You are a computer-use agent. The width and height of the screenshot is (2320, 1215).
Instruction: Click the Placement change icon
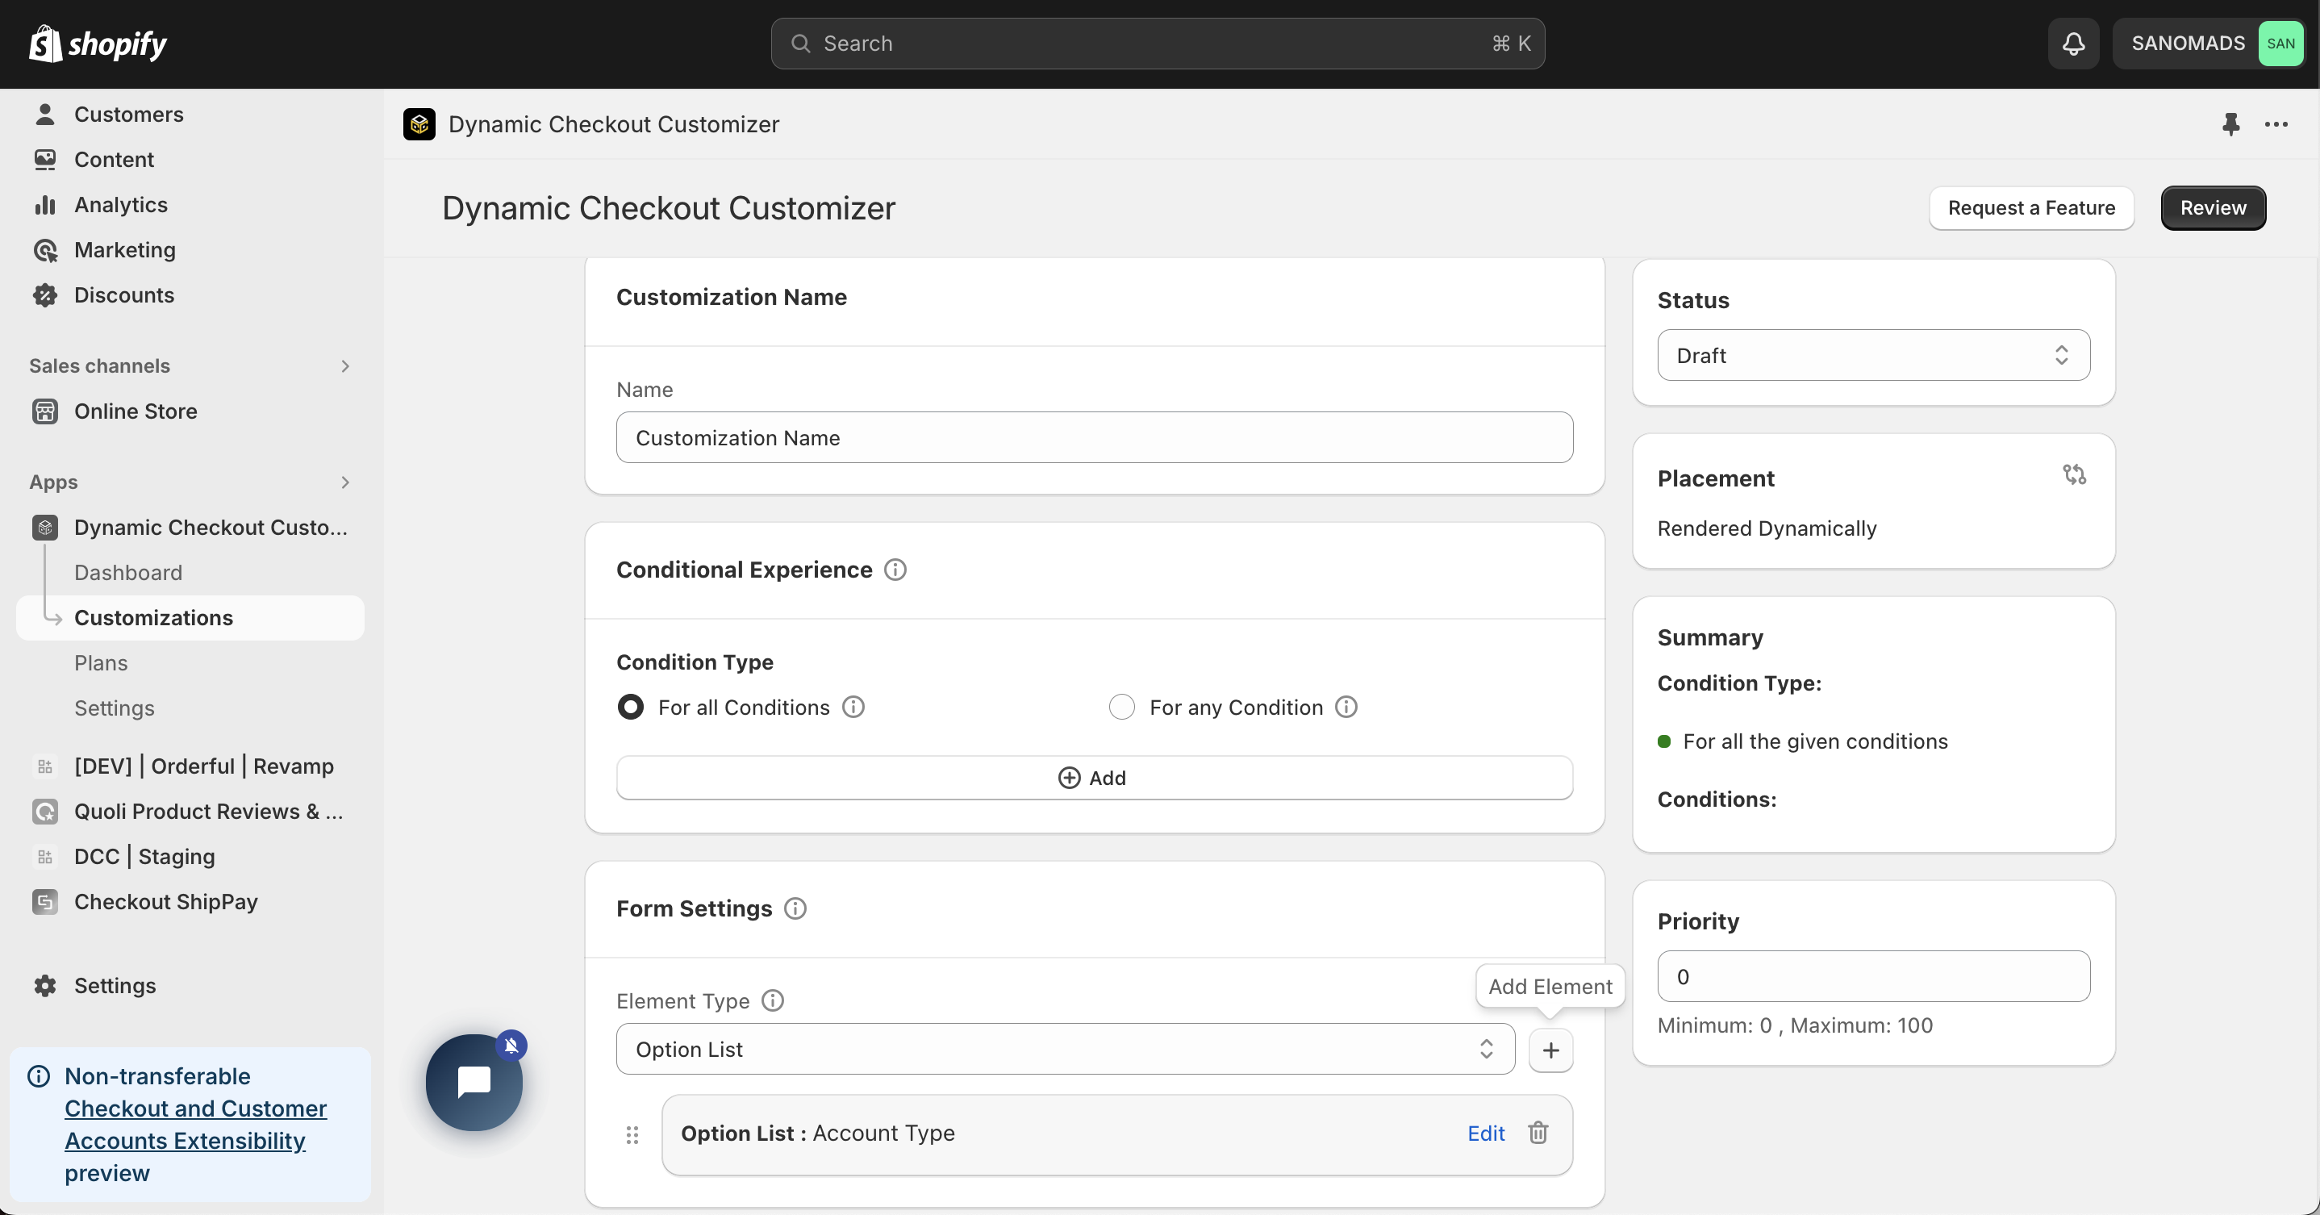click(x=2074, y=474)
